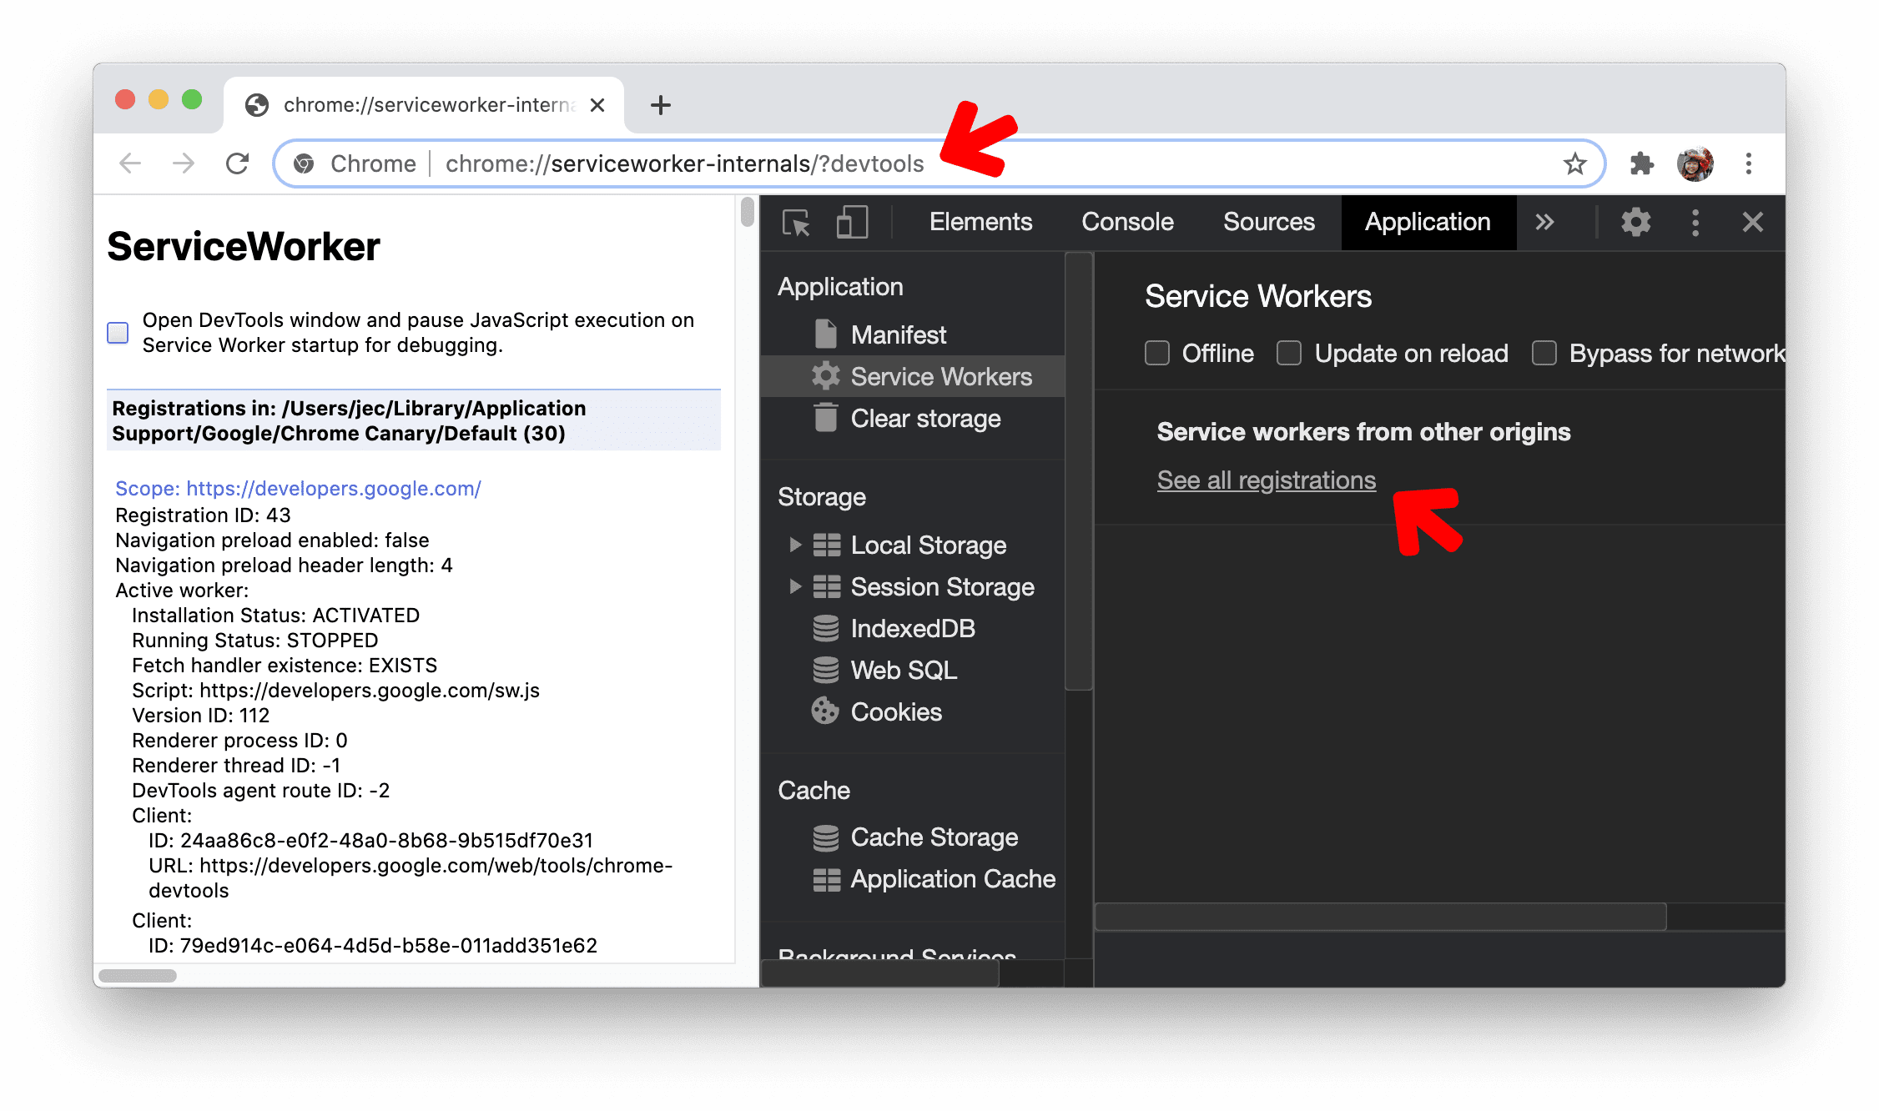Image resolution: width=1879 pixels, height=1111 pixels.
Task: Click the Cache Storage icon in sidebar
Action: click(x=826, y=837)
